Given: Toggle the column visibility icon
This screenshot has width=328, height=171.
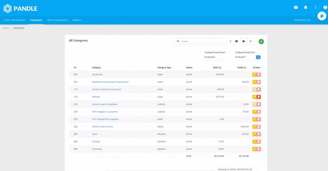Looking at the screenshot, I should (x=243, y=41).
